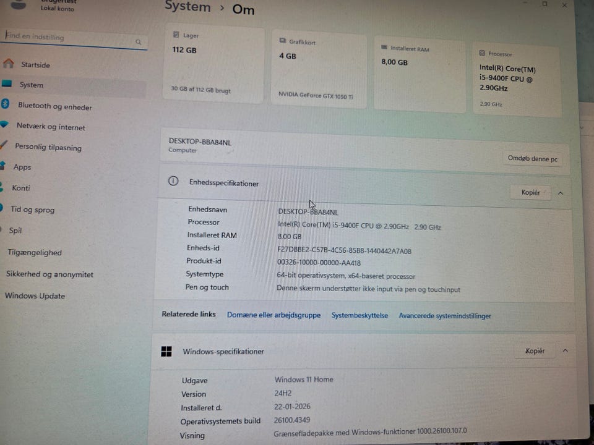Click the Installeret RAM value 8.00 GB

click(290, 237)
